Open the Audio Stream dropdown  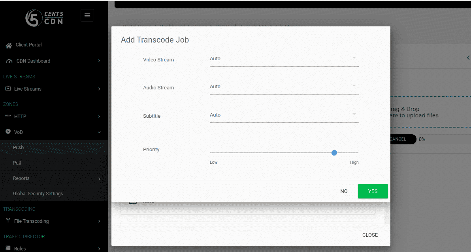pyautogui.click(x=284, y=87)
